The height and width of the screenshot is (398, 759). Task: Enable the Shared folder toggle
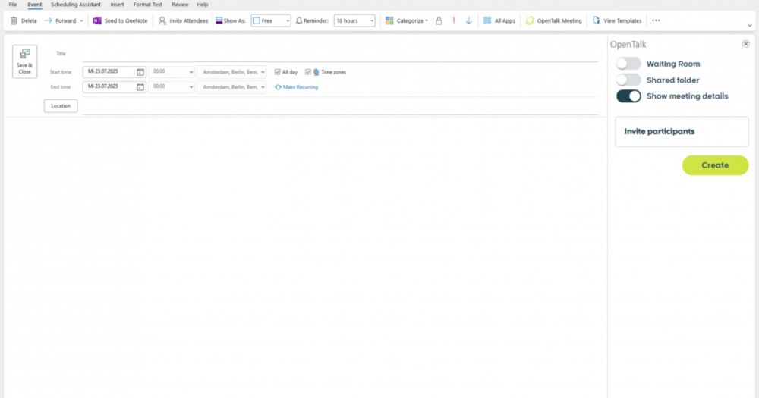point(628,80)
